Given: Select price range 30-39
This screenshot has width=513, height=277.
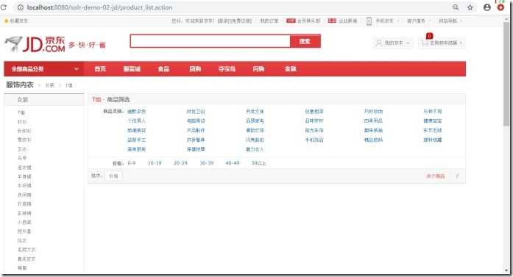Looking at the screenshot, I should (206, 163).
